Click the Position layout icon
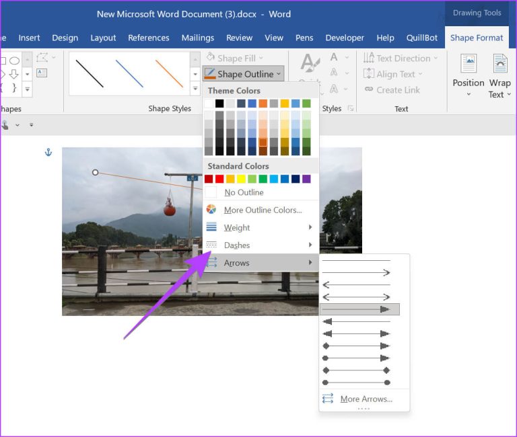517x437 pixels. tap(468, 64)
